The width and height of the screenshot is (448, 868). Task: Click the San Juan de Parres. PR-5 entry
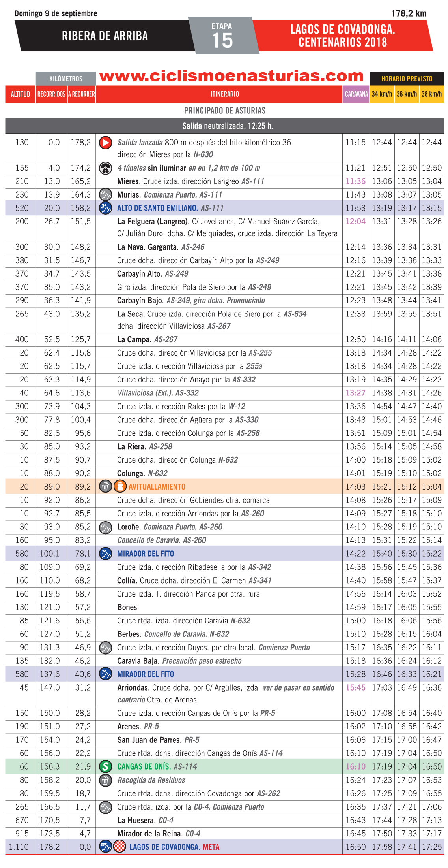158,740
